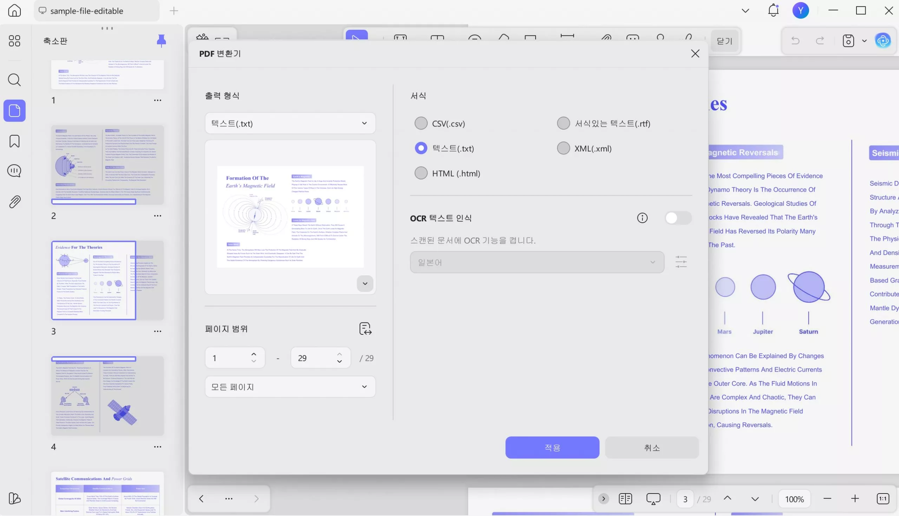The height and width of the screenshot is (516, 899).
Task: Open page 2 thumbnail options menu
Action: 158,215
